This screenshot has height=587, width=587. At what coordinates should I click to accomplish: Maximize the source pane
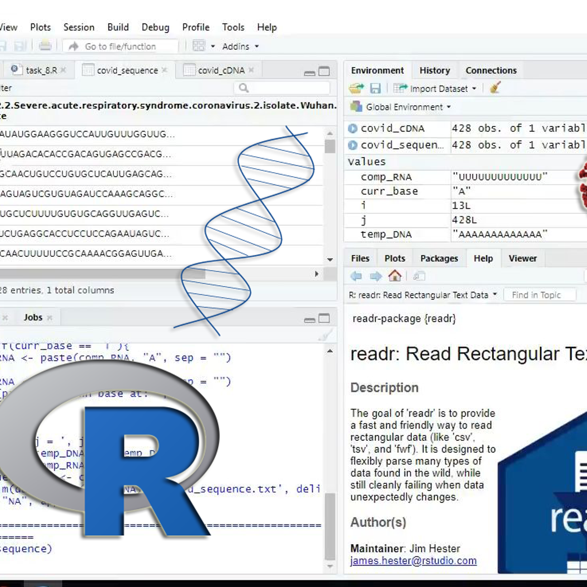[x=324, y=71]
